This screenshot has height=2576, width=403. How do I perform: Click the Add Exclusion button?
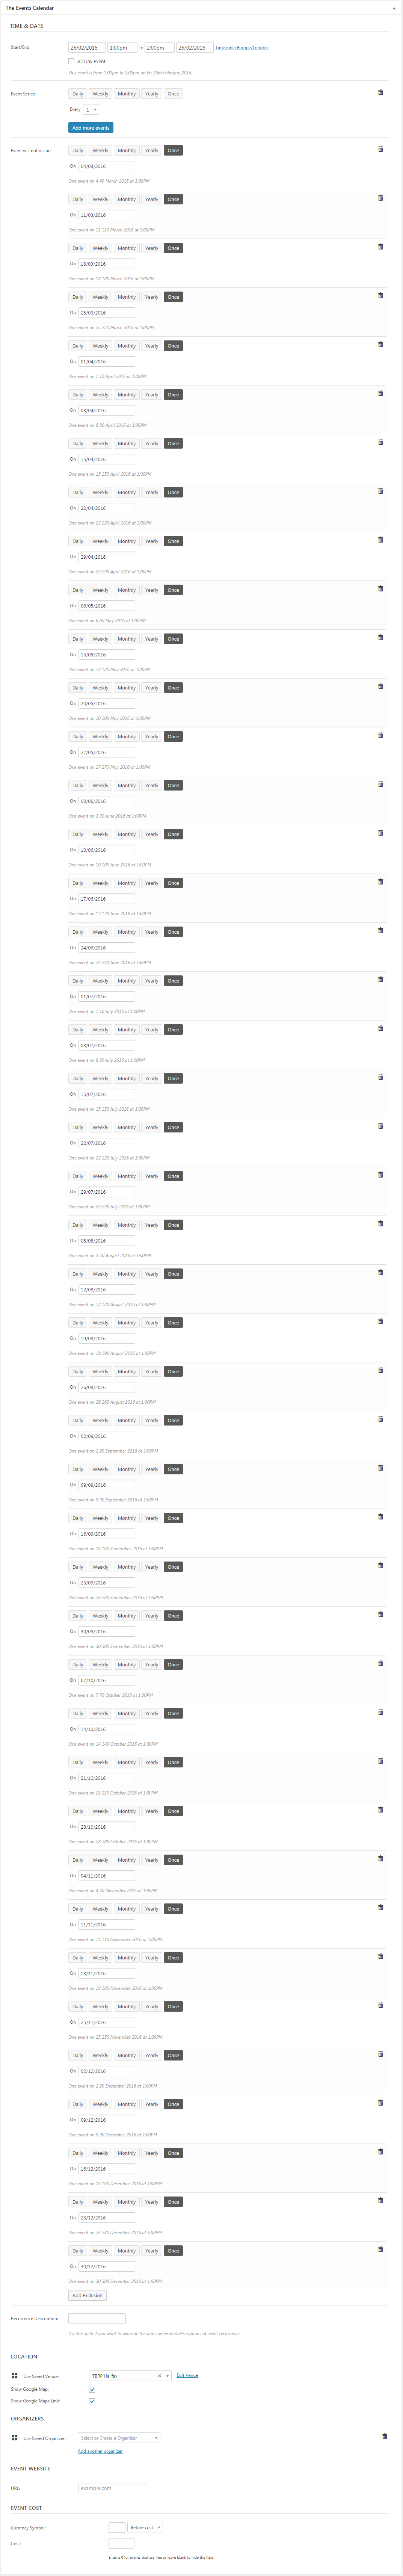tap(87, 2295)
